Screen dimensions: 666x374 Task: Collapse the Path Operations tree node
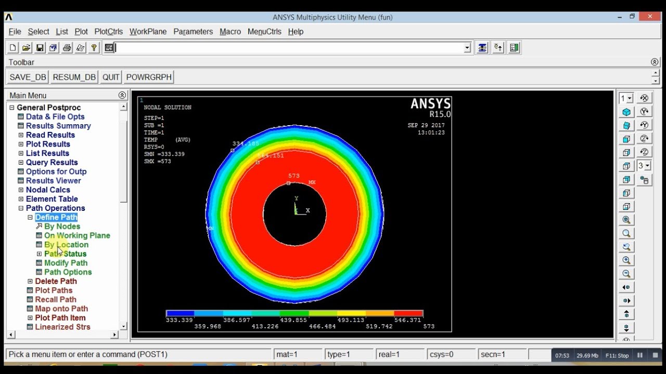click(21, 208)
